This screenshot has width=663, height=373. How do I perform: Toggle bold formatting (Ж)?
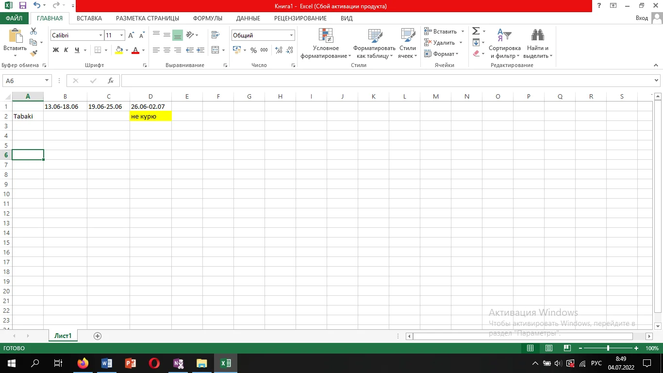click(55, 50)
